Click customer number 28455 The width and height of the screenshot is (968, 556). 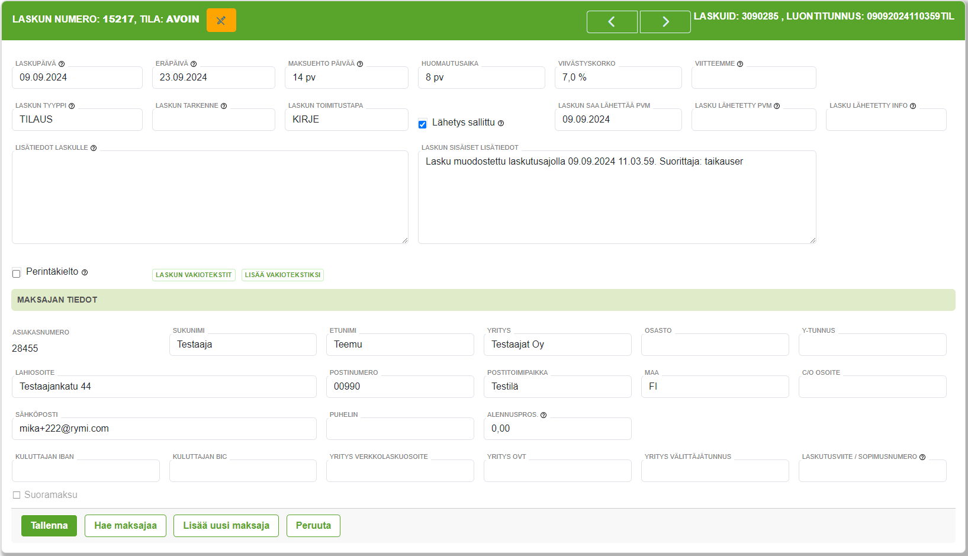tap(25, 349)
